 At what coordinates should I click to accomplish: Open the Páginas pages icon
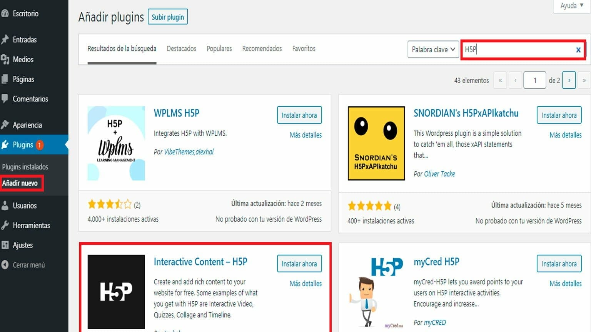pyautogui.click(x=5, y=79)
